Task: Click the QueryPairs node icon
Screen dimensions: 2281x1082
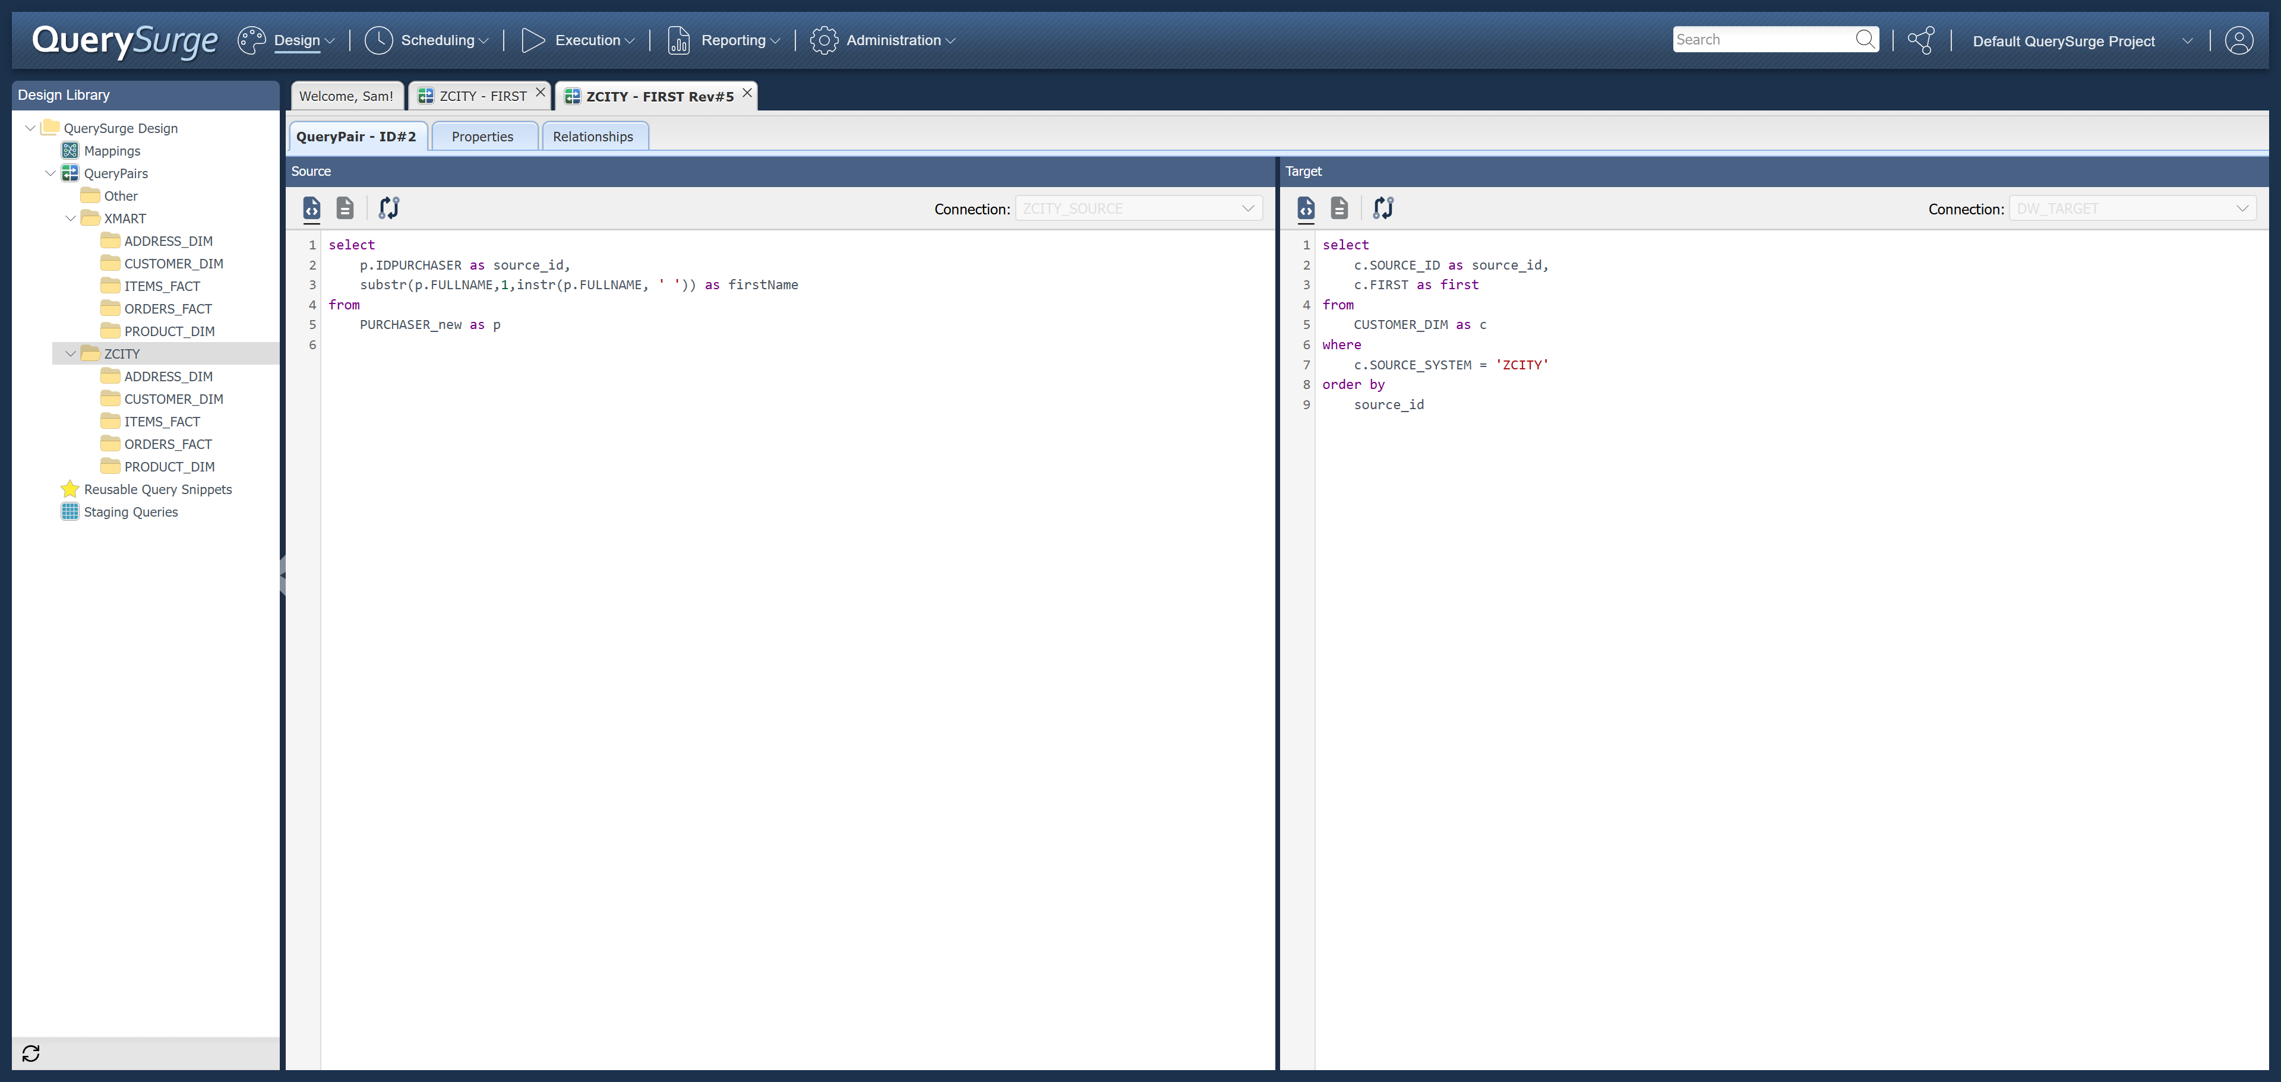Action: coord(70,173)
